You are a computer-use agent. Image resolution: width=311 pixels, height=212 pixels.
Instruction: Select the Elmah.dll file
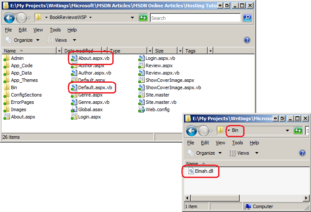[x=204, y=171]
